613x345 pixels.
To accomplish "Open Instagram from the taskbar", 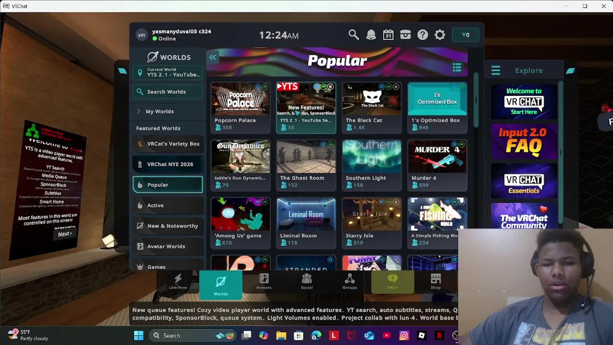I will (404, 335).
